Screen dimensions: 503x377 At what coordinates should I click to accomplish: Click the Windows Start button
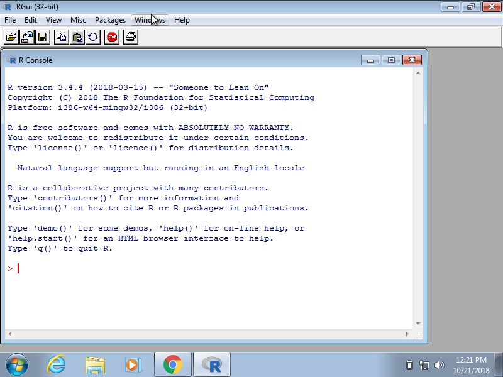pyautogui.click(x=17, y=364)
